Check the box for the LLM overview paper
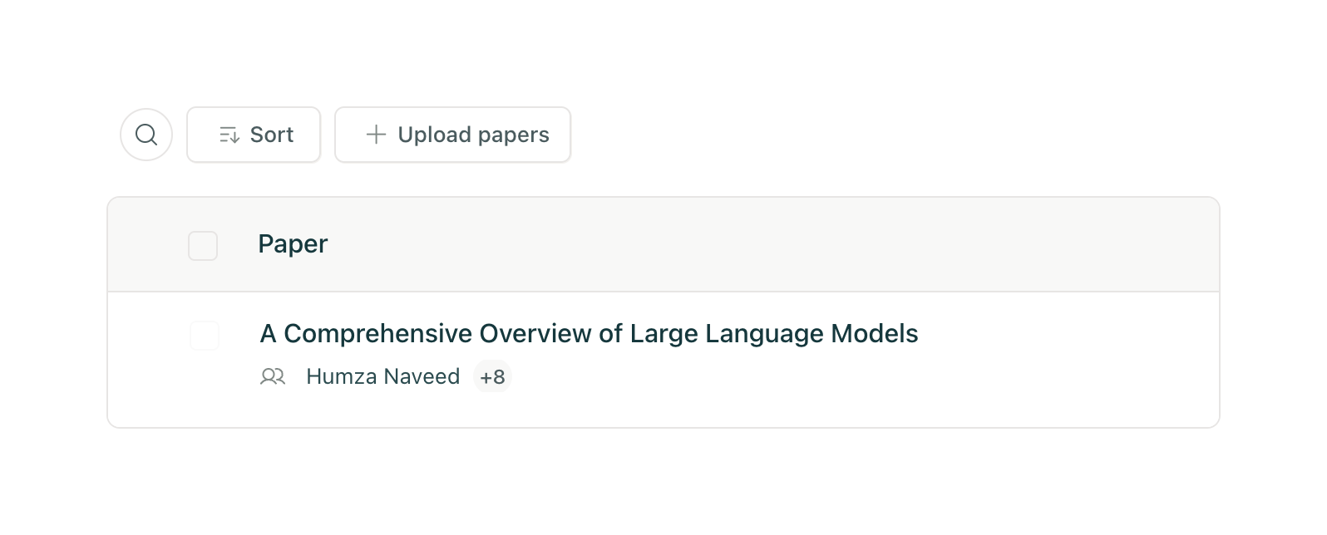 coord(205,336)
